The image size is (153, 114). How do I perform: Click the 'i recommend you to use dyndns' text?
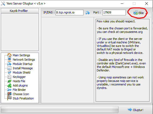[x=119, y=86]
